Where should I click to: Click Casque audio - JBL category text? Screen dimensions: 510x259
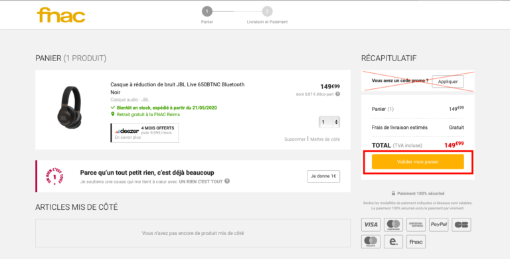tap(129, 100)
